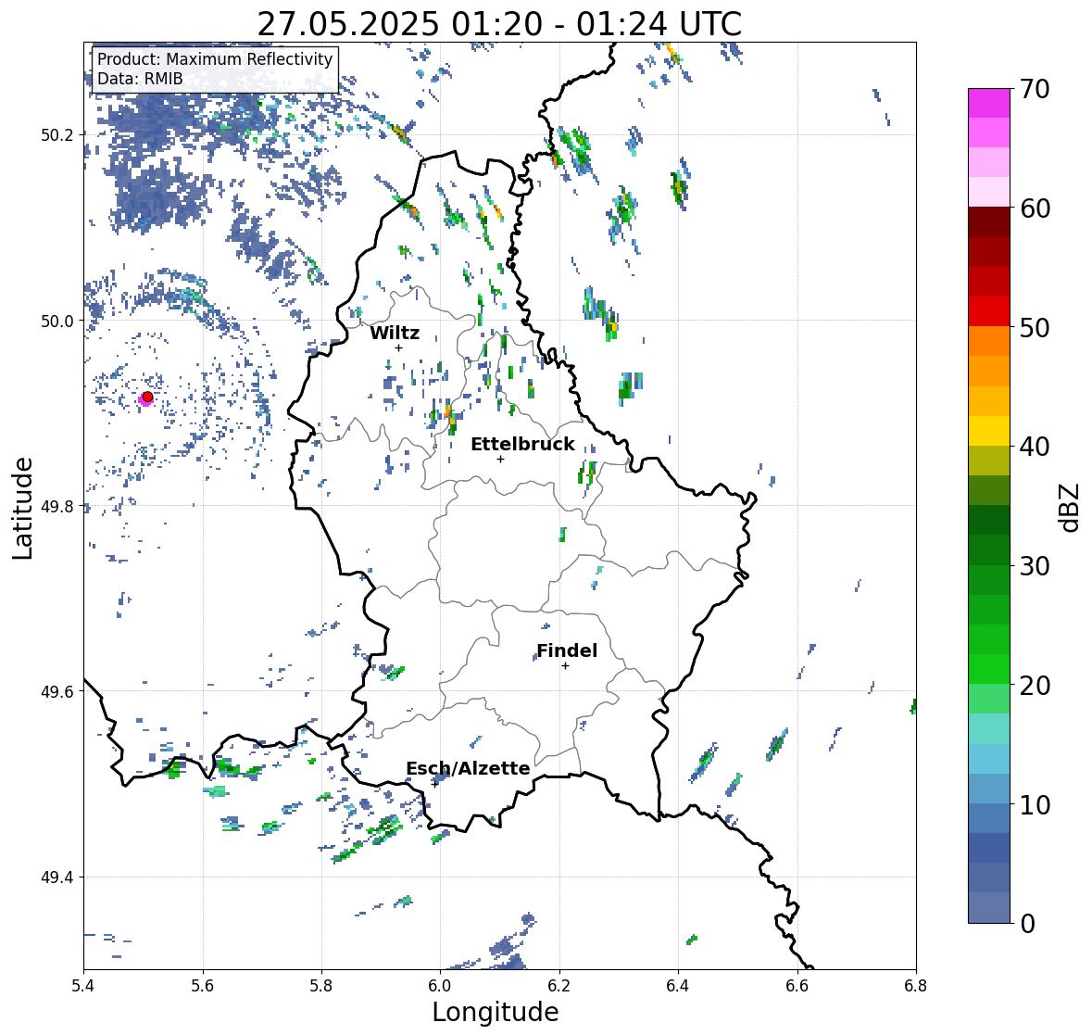Image resolution: width=1092 pixels, height=1035 pixels.
Task: Pick the orange colorbar segment below 50
Action: coord(989,341)
